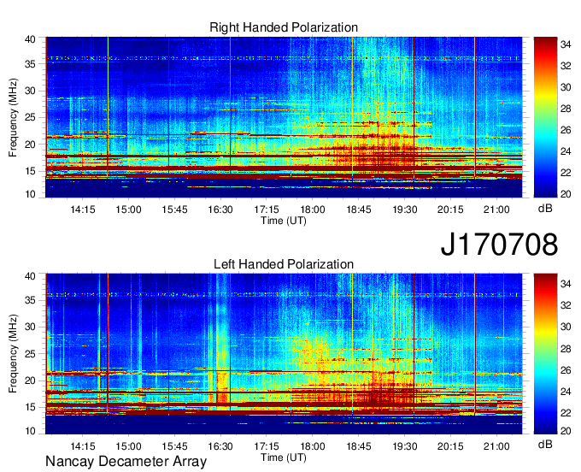
Task: Click 15:00 tick on left-handed time axis
Action: point(128,446)
